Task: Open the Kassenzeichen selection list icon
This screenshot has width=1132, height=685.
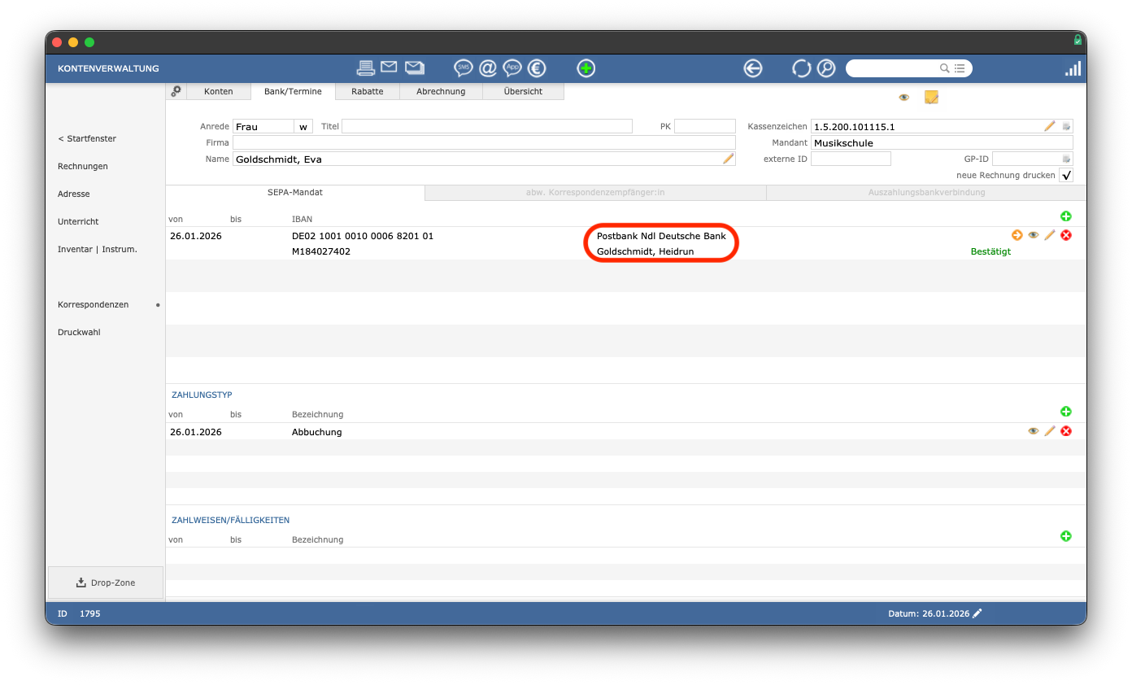Action: 1067,127
